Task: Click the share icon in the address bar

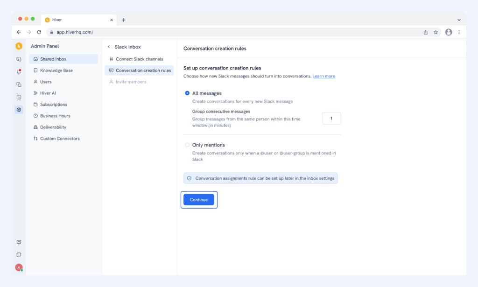Action: tap(426, 32)
